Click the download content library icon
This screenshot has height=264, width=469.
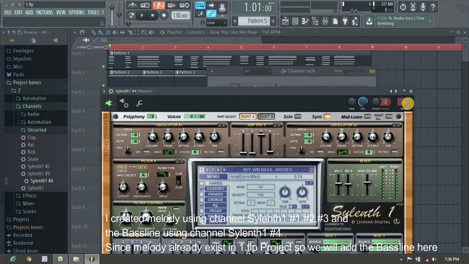369,21
